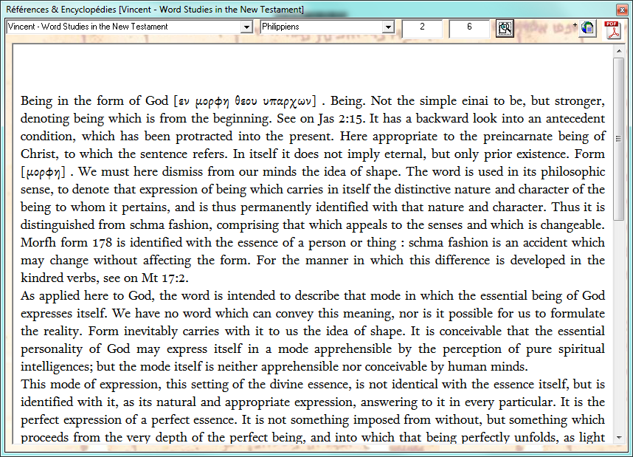Click the chapter number field showing 2
This screenshot has width=633, height=457.
click(422, 27)
